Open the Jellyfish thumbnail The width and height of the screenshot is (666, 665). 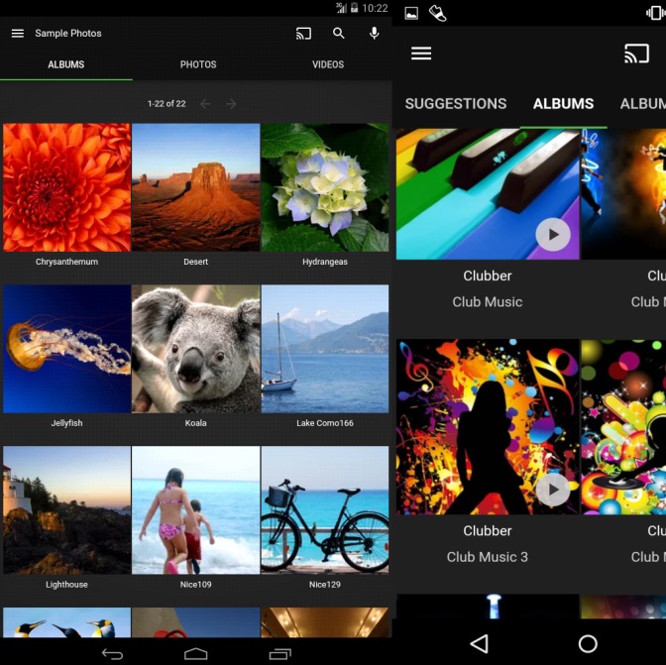pyautogui.click(x=66, y=349)
